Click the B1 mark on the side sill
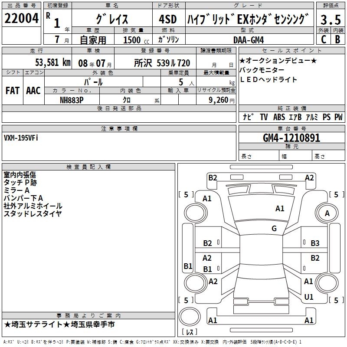The width and height of the screenshot is (347, 347). pos(188,266)
